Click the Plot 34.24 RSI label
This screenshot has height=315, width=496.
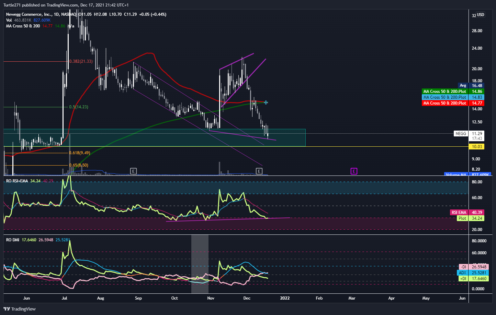tap(471, 218)
